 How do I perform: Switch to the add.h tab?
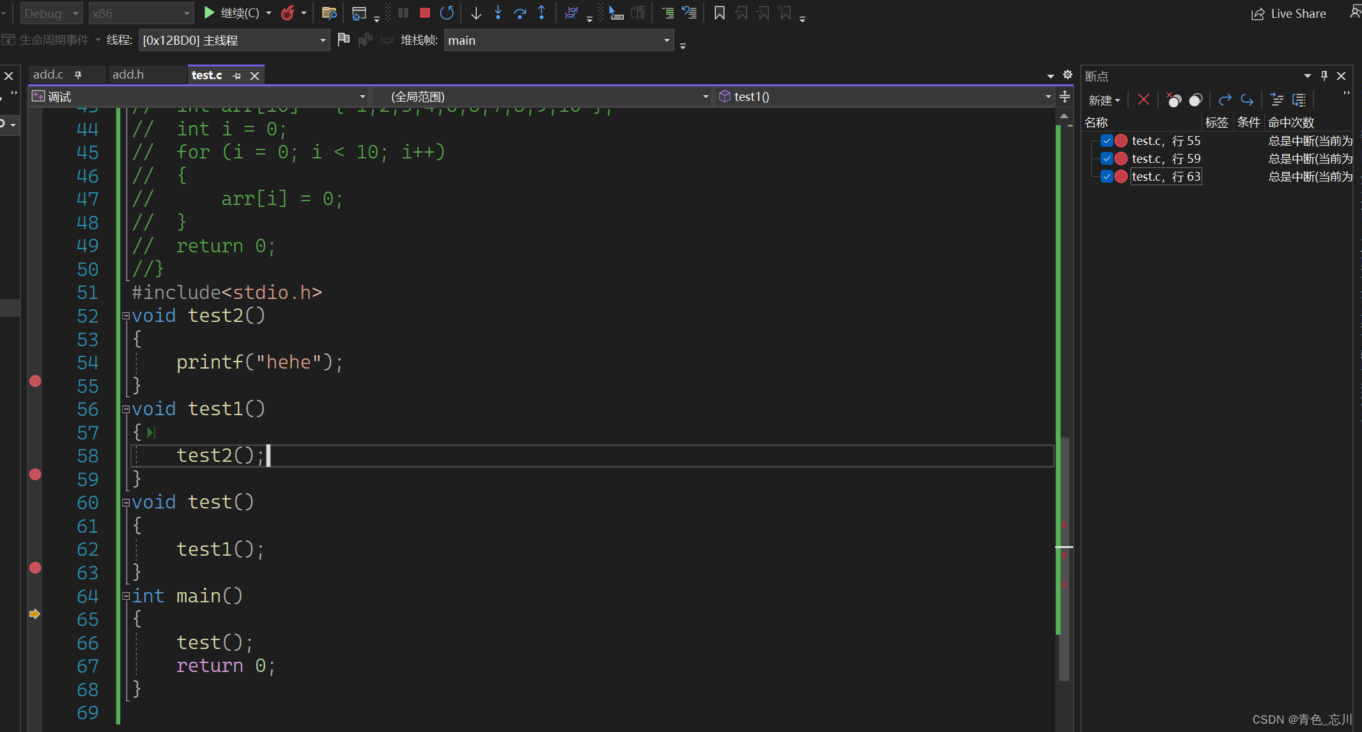[128, 75]
